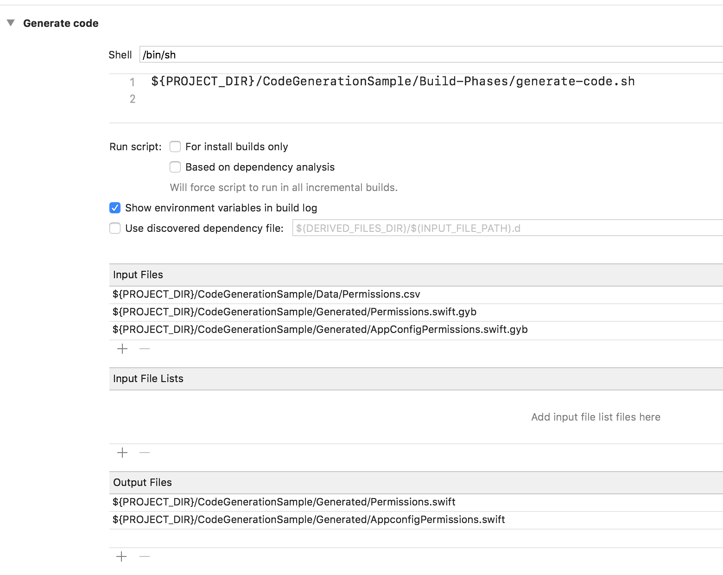This screenshot has width=723, height=575.
Task: Enable 'Use discovered dependency file'
Action: click(x=114, y=228)
